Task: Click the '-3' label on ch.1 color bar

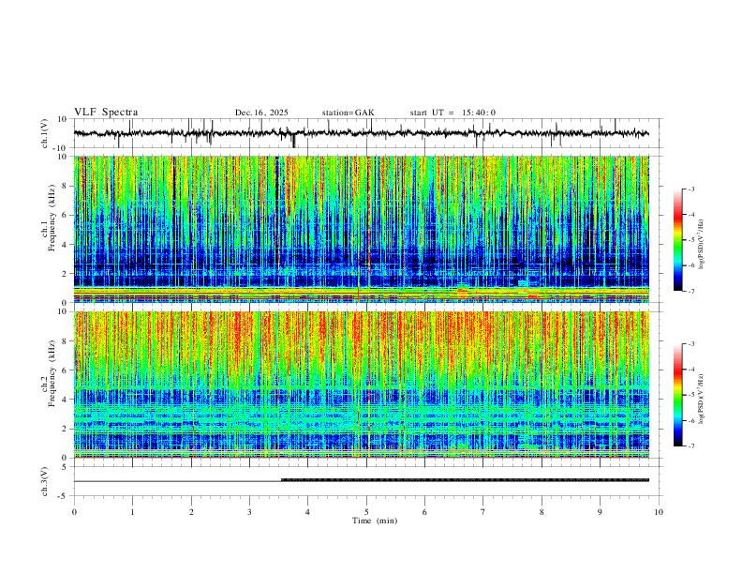Action: tap(690, 189)
